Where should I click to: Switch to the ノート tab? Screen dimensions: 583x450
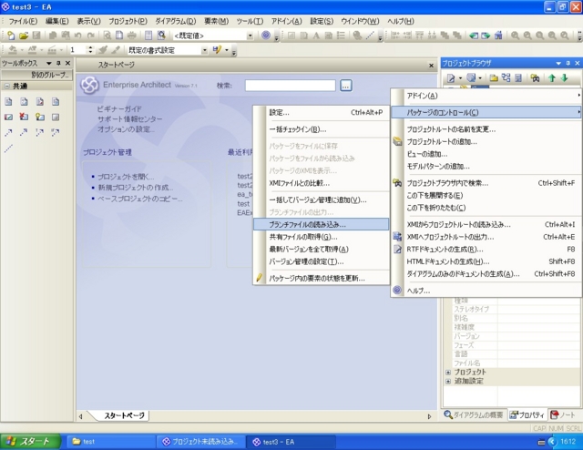click(563, 415)
